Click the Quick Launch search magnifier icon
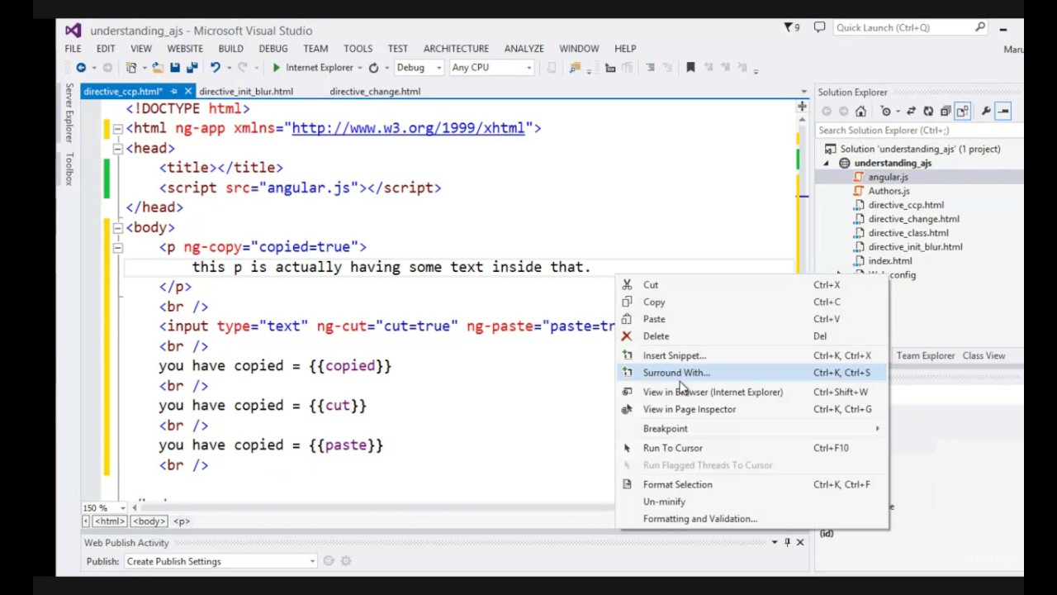The width and height of the screenshot is (1057, 595). pos(980,27)
